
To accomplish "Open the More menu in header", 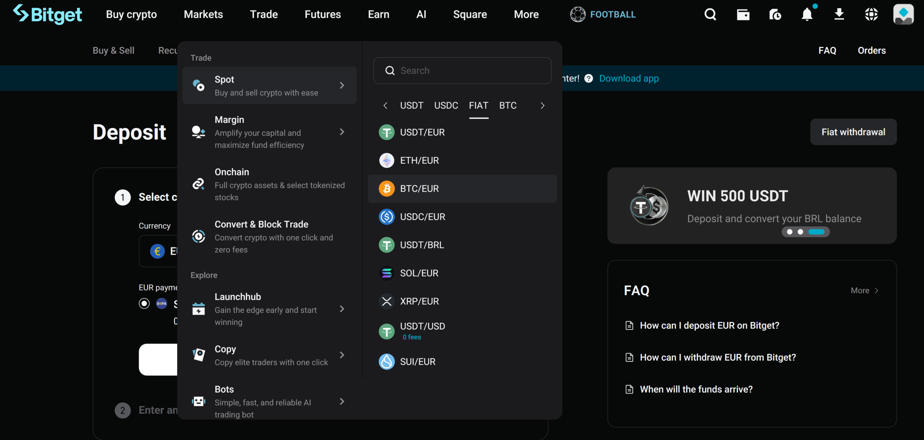I will (526, 14).
